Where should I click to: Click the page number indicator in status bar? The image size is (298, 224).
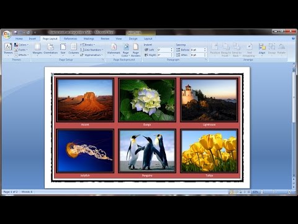(x=11, y=192)
